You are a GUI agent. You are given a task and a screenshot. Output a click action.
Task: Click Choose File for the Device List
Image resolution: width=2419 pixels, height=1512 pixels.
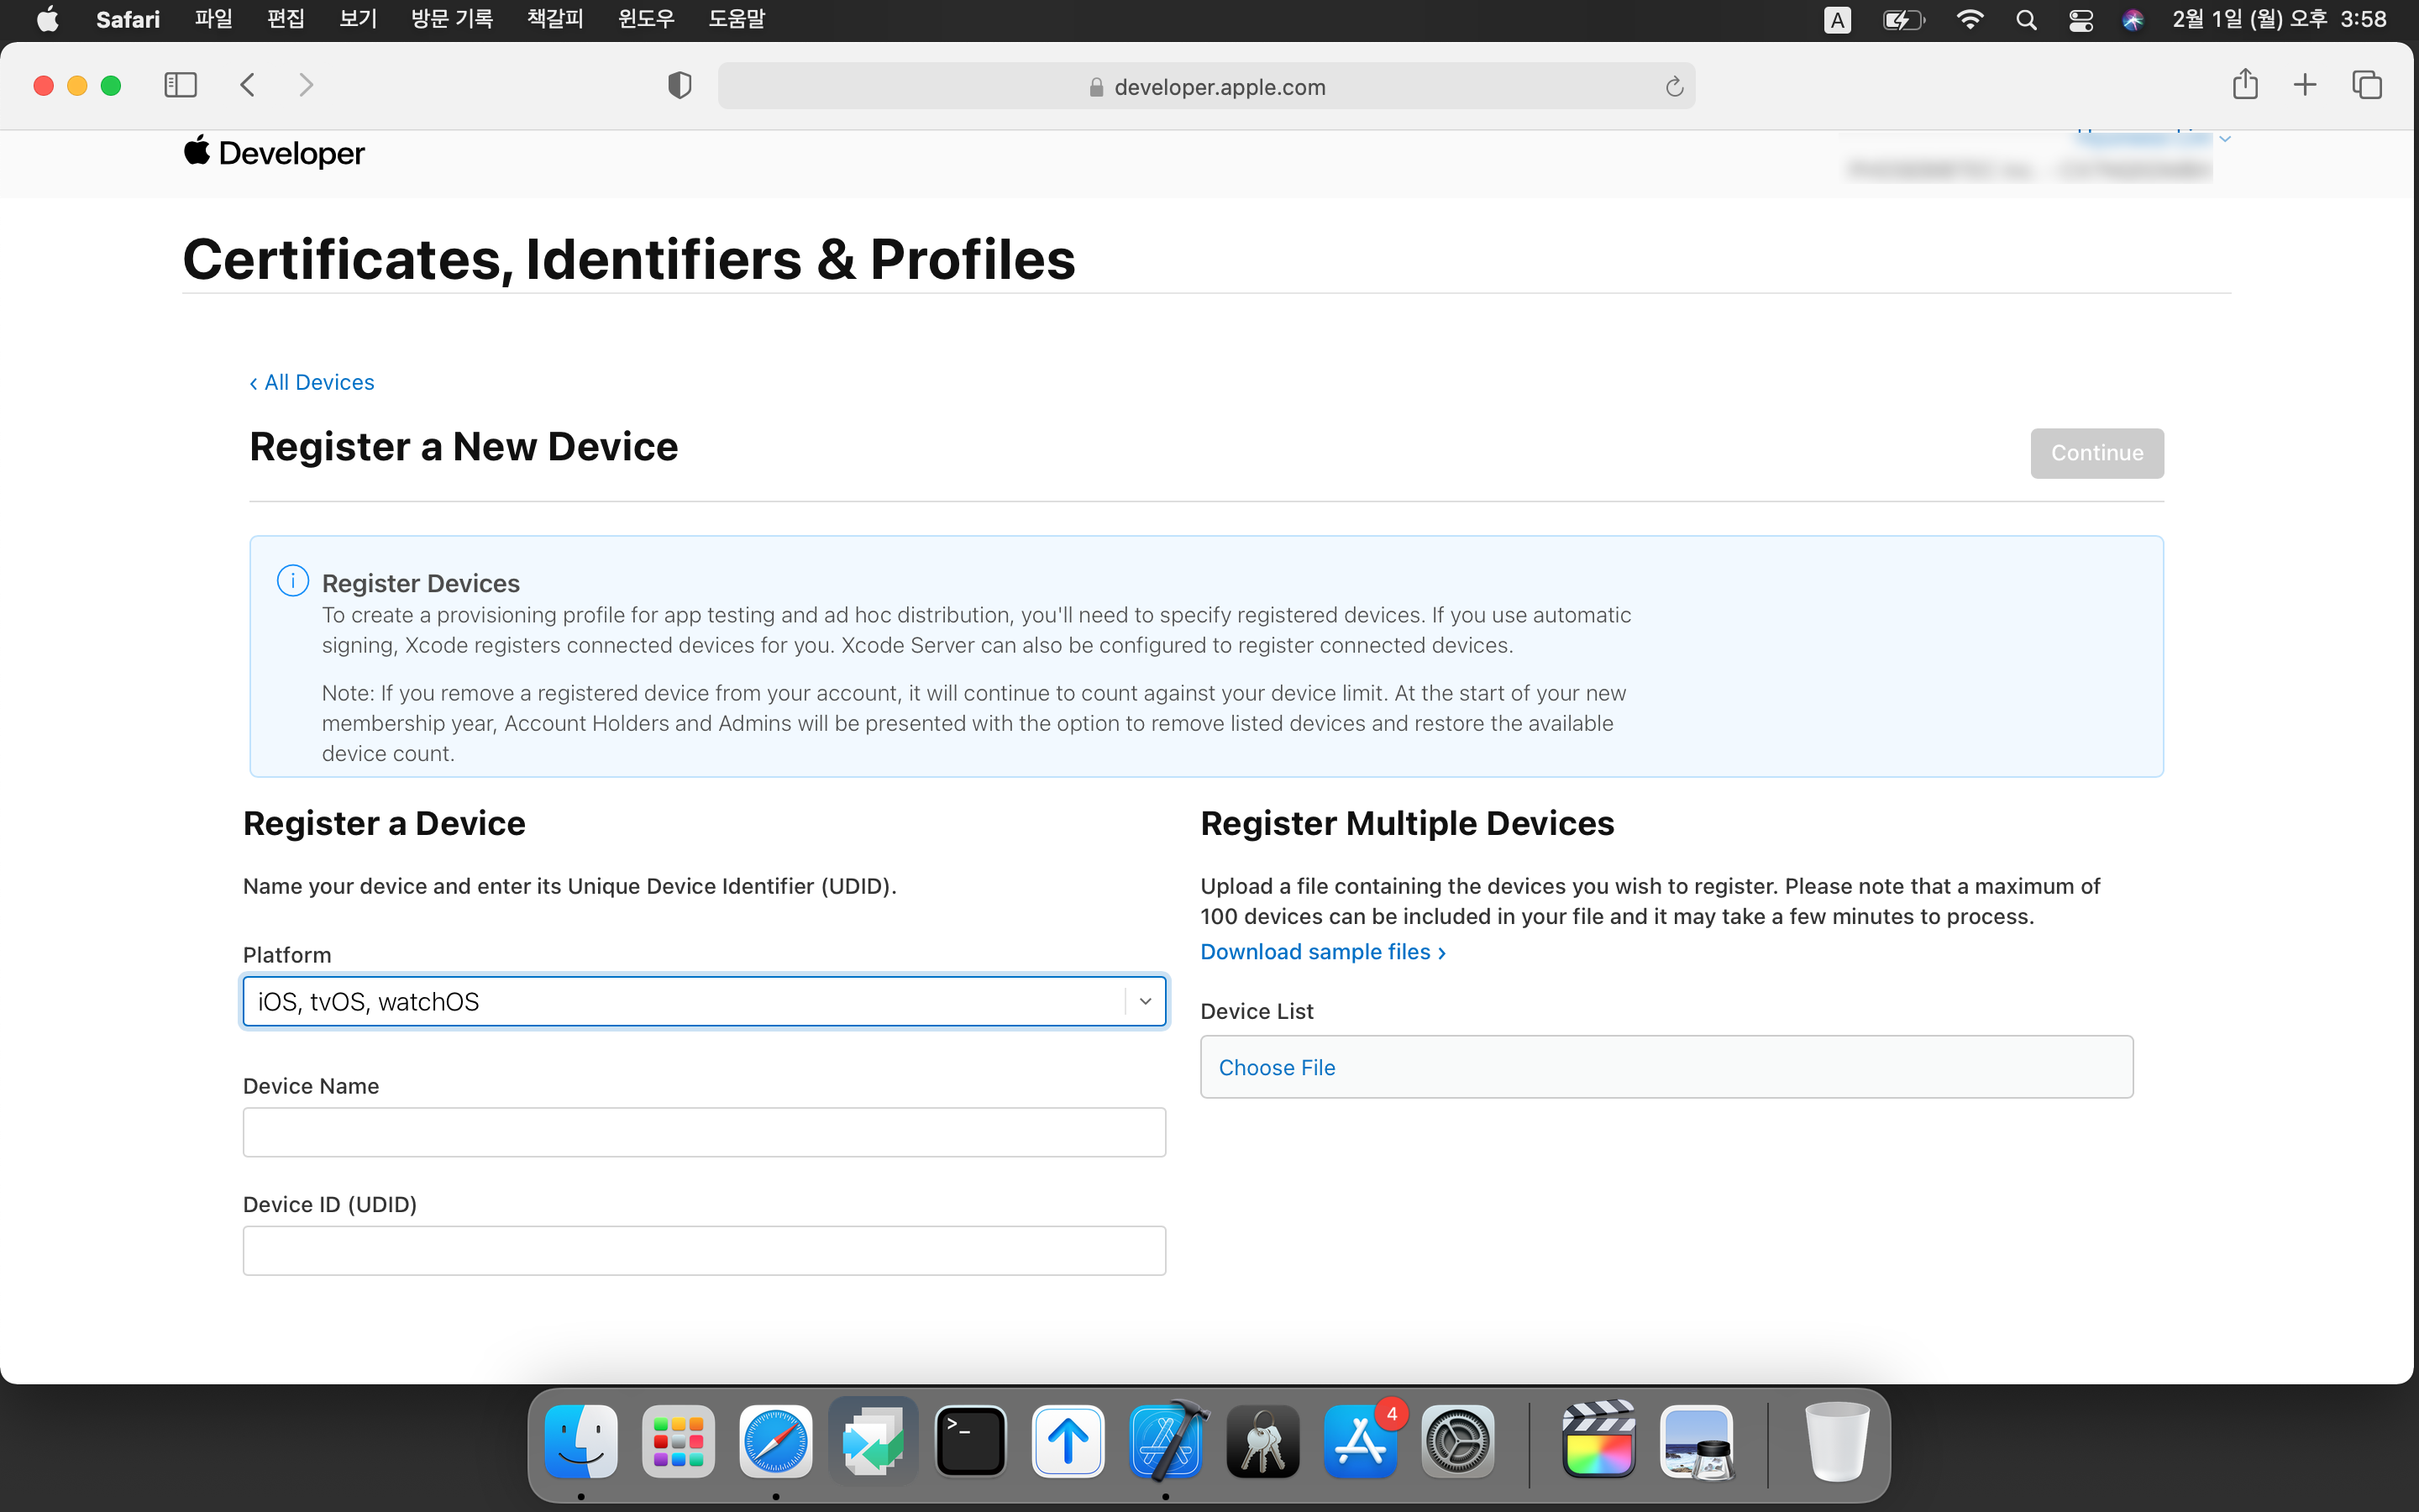tap(1277, 1067)
